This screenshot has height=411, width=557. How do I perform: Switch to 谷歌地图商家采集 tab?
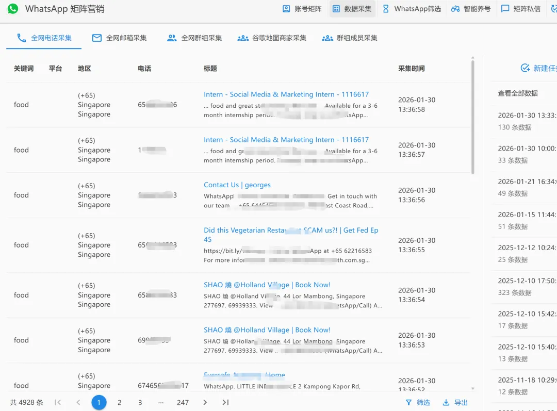272,38
